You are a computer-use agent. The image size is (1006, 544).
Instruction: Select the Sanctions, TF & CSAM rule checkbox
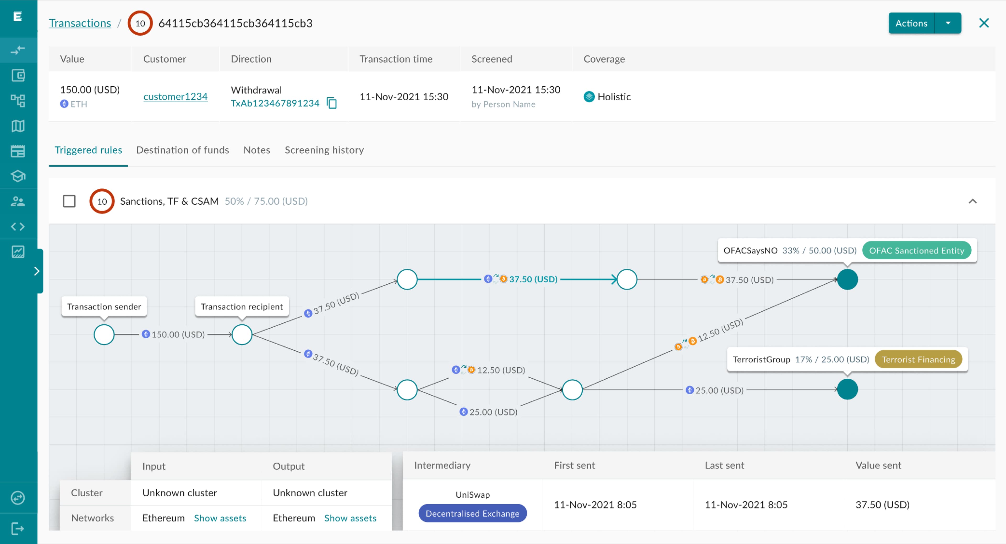(69, 201)
